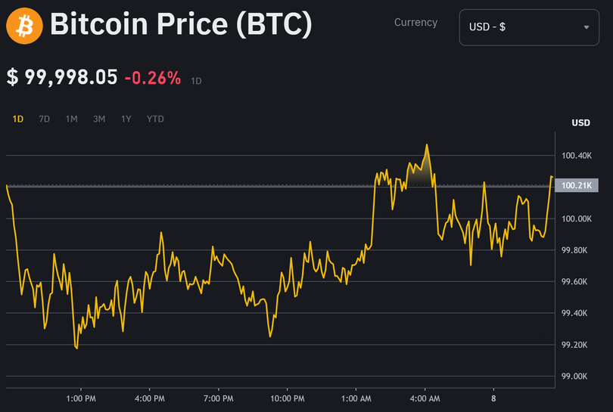Click the currency dropdown arrow
The width and height of the screenshot is (613, 412).
click(587, 27)
